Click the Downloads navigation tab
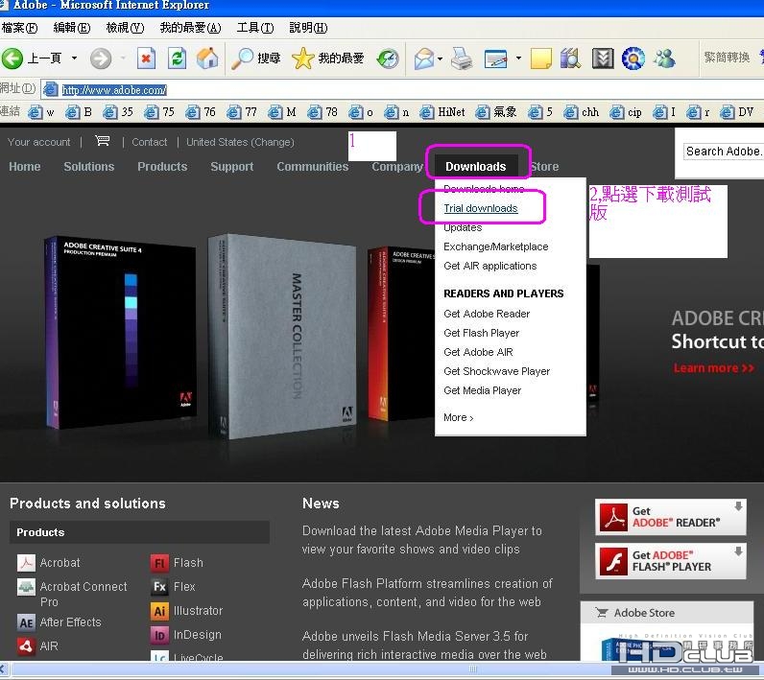 [x=475, y=167]
